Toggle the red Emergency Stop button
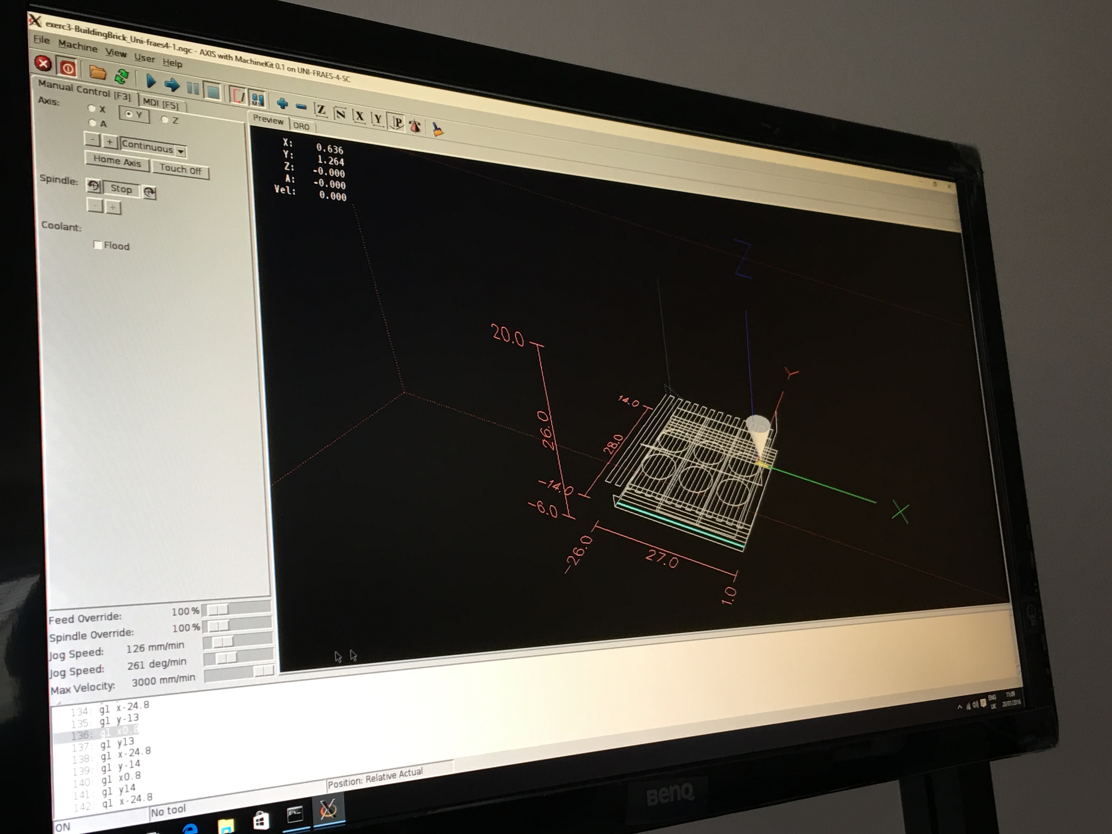The height and width of the screenshot is (834, 1112). (x=43, y=64)
